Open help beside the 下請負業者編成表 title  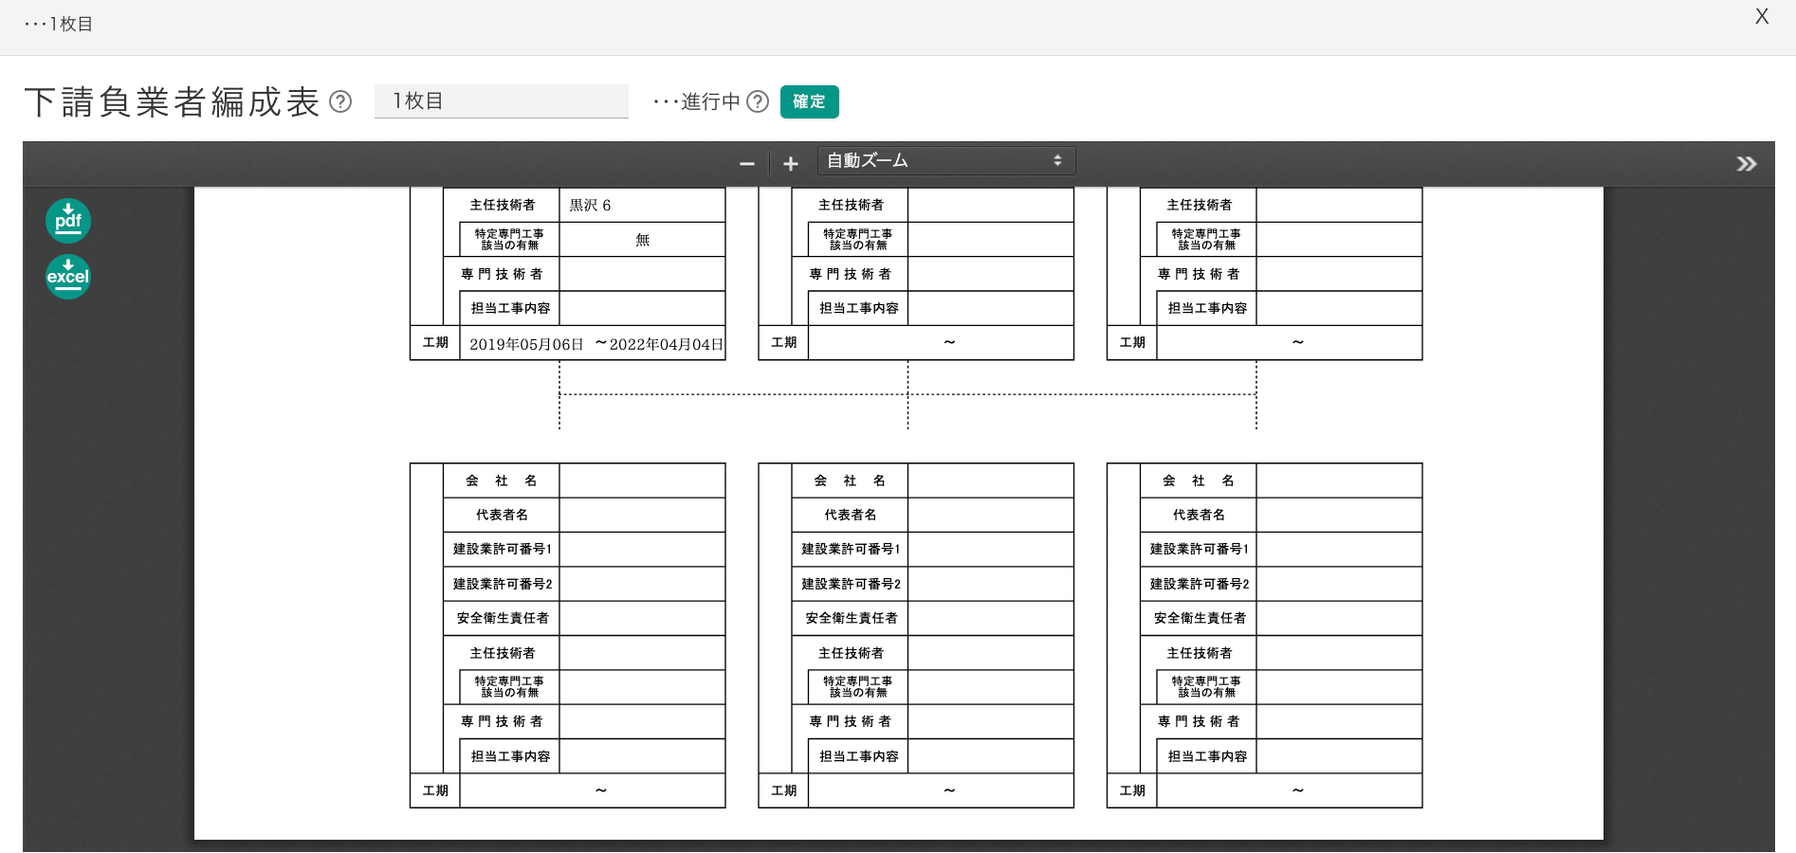point(340,101)
